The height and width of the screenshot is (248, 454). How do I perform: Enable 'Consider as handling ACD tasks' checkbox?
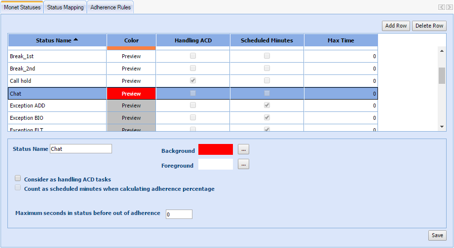18,178
